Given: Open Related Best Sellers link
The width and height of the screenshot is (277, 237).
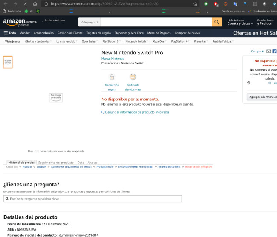Looking at the screenshot, I should click(x=169, y=167).
